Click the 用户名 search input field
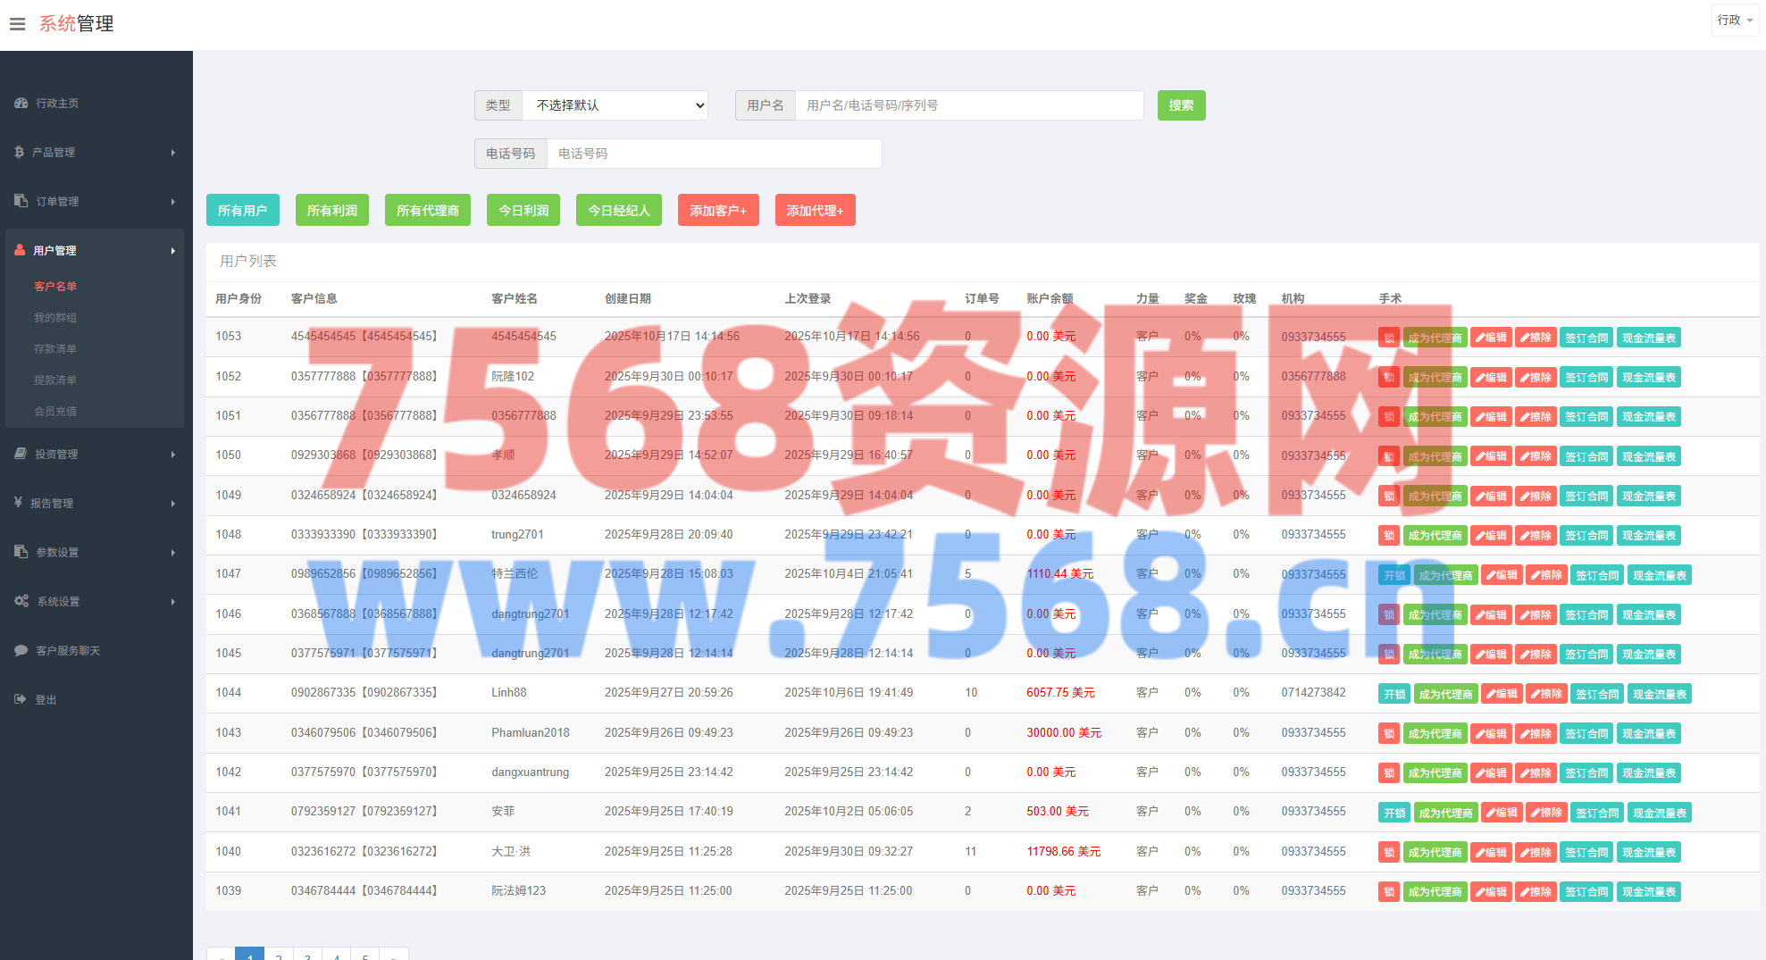1766x960 pixels. 968,105
